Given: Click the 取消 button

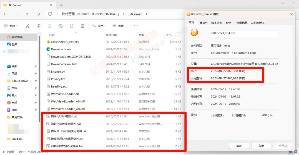Looking at the screenshot, I should [x=261, y=146].
